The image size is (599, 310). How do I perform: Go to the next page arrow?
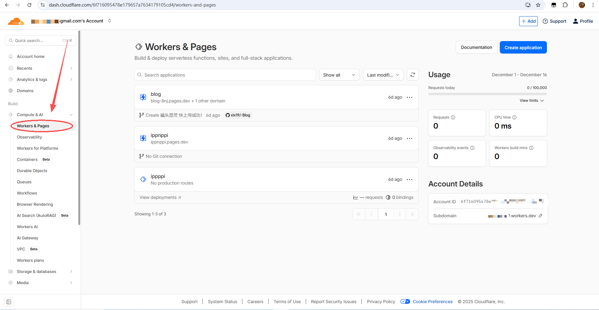click(x=400, y=214)
